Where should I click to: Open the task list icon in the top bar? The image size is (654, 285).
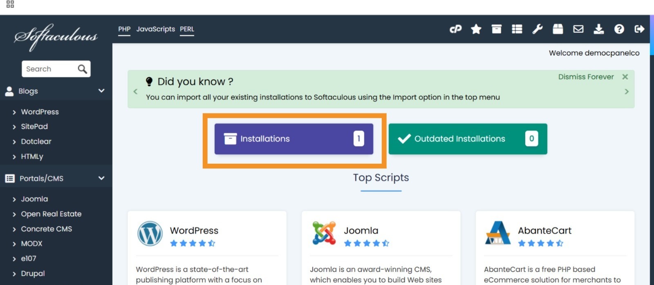517,29
